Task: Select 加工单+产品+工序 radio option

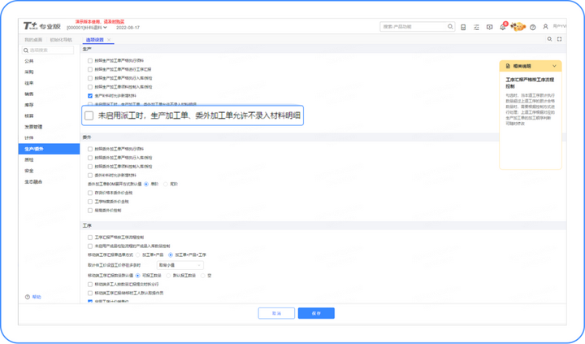Action: 171,255
